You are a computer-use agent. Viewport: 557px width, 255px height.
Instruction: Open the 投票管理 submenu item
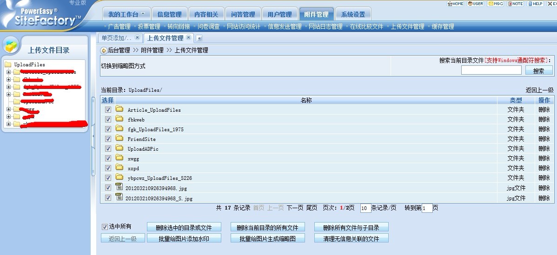tap(149, 26)
